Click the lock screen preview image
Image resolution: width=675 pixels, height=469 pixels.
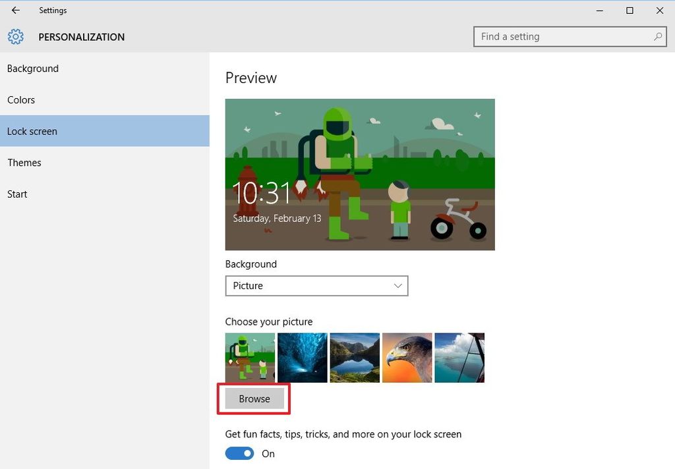(x=360, y=174)
